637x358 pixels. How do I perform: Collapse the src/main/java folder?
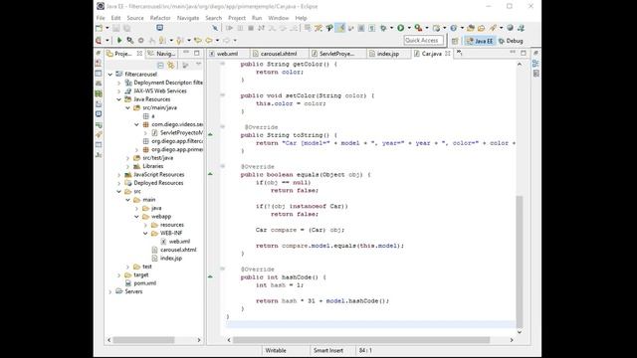(x=128, y=108)
